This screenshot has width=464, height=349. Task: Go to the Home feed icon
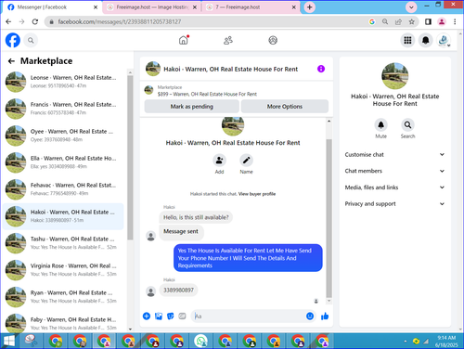click(x=184, y=40)
